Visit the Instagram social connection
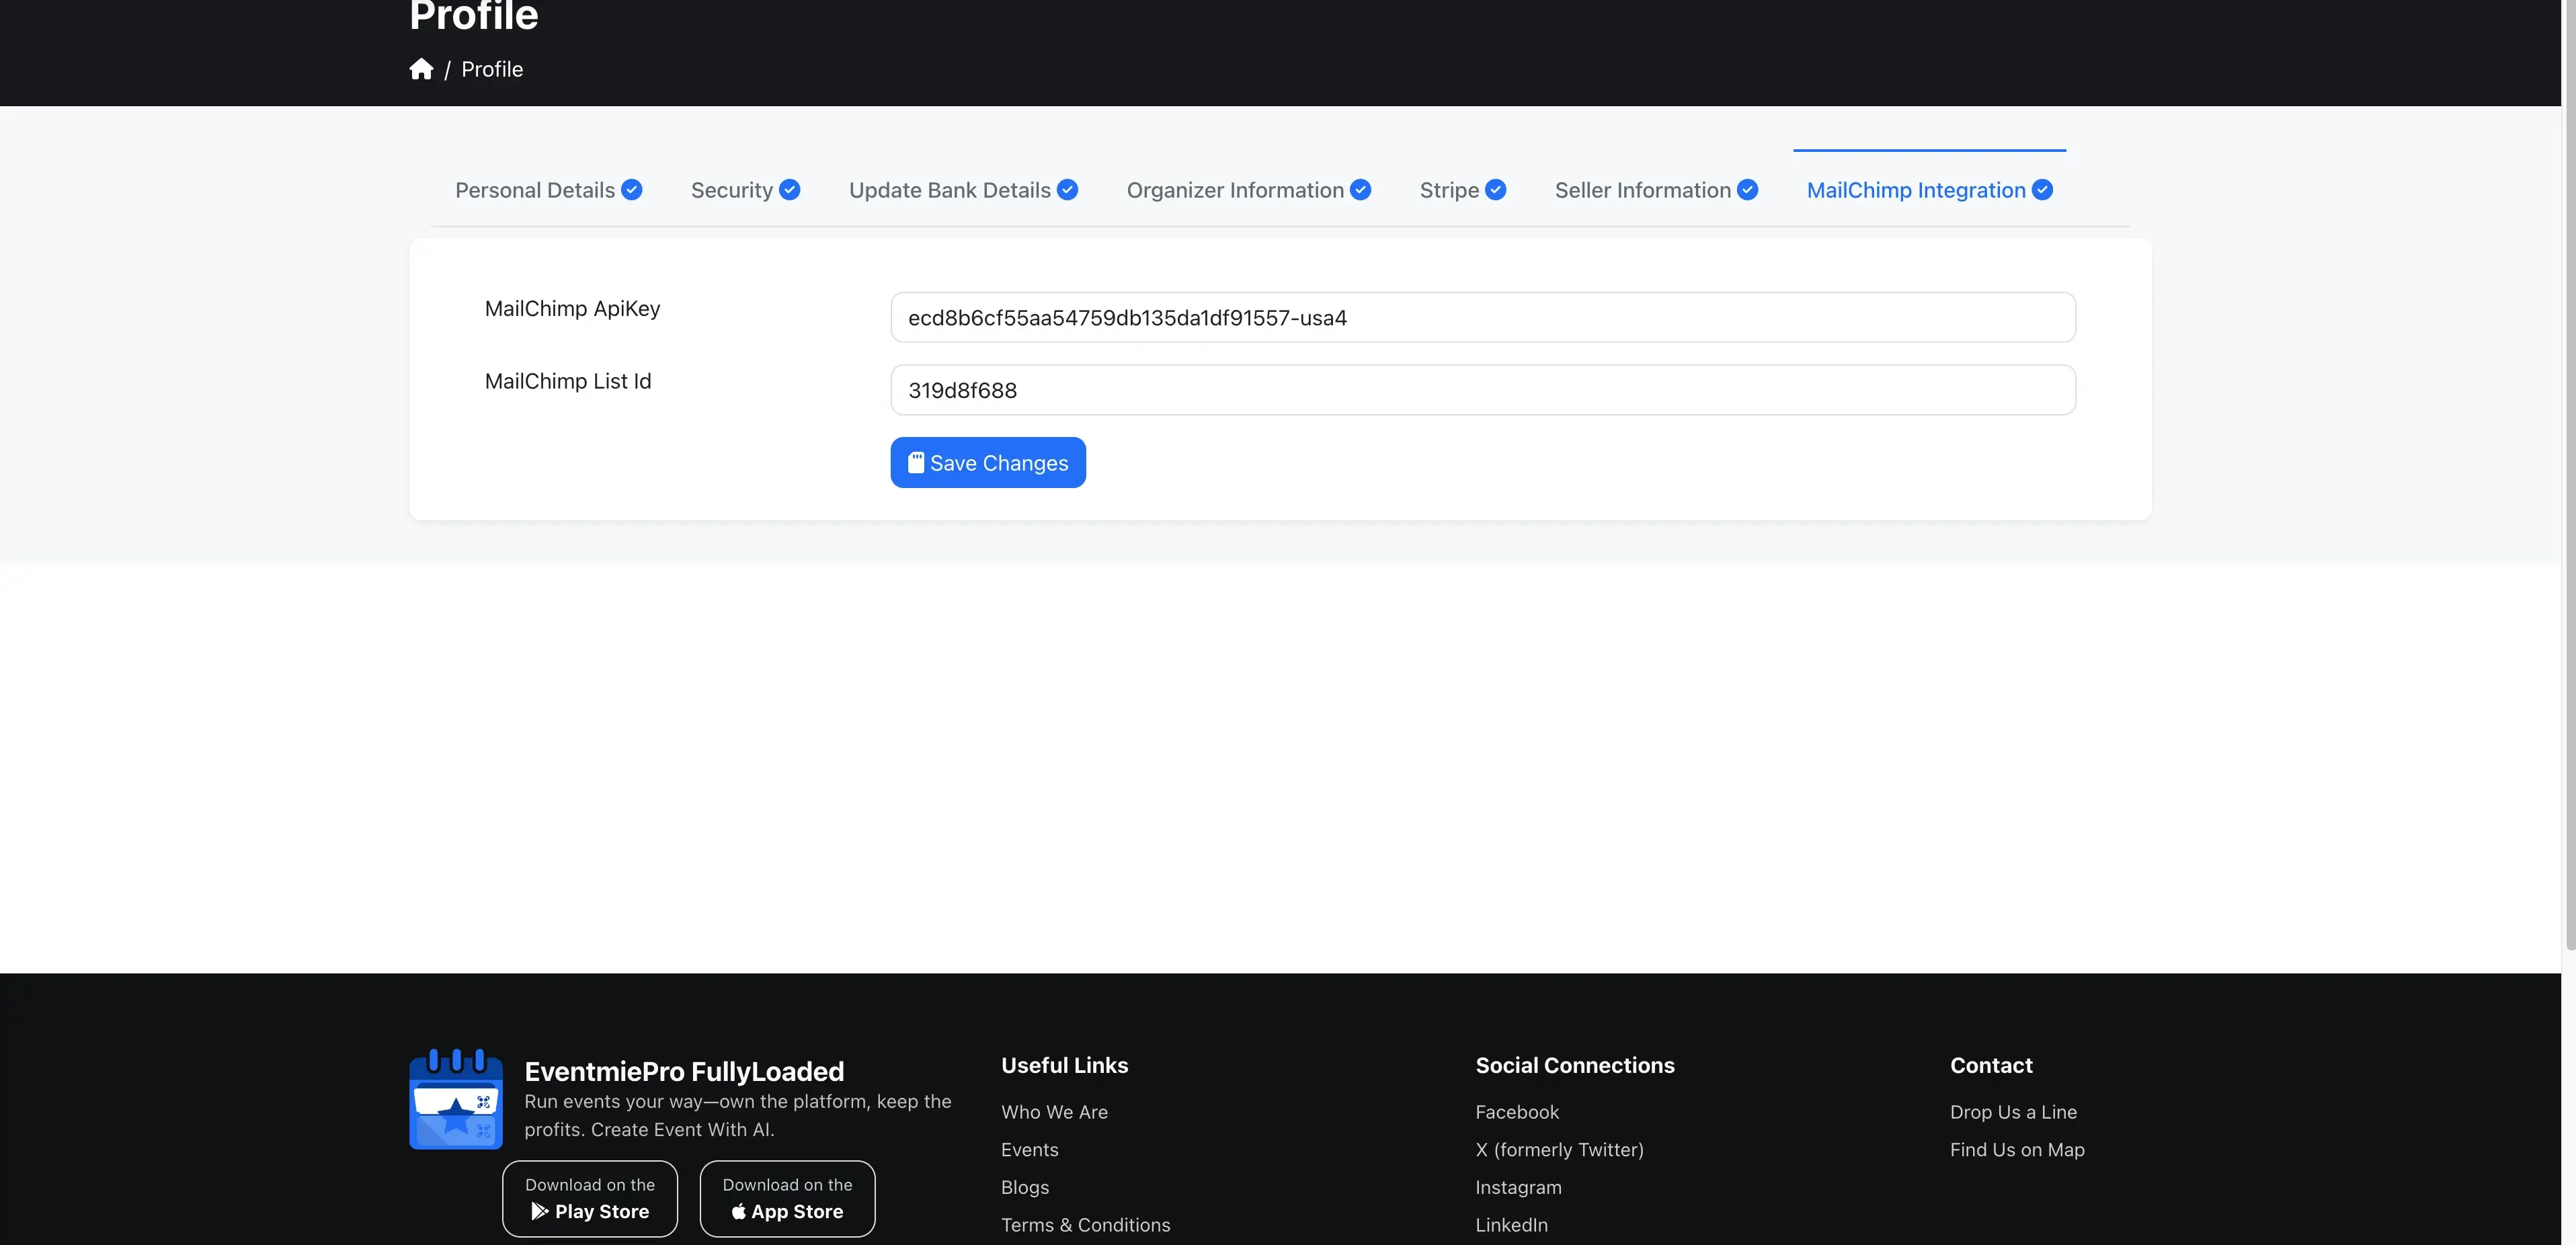The height and width of the screenshot is (1245, 2576). 1518,1187
